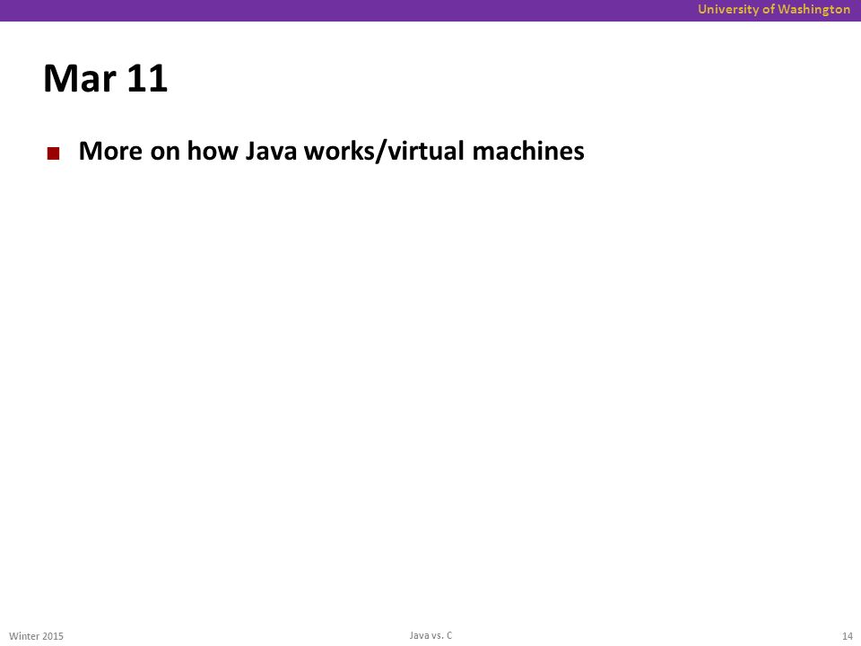Click the 'Mar 11' slide title
861x646 pixels.
105,79
